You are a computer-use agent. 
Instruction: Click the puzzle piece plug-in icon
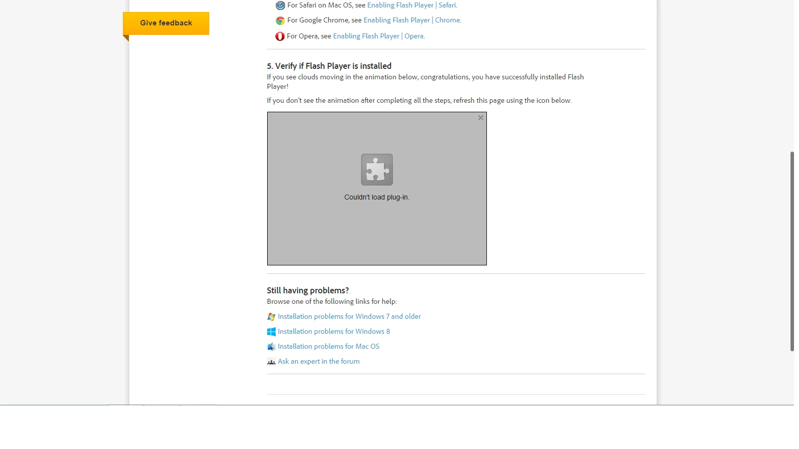[x=377, y=170]
